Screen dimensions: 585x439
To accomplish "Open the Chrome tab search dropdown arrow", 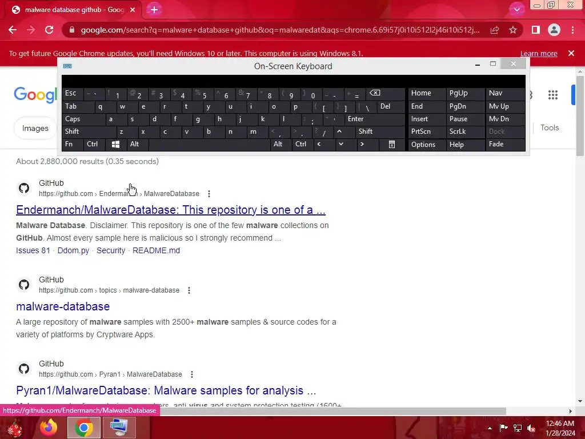I will click(x=516, y=10).
